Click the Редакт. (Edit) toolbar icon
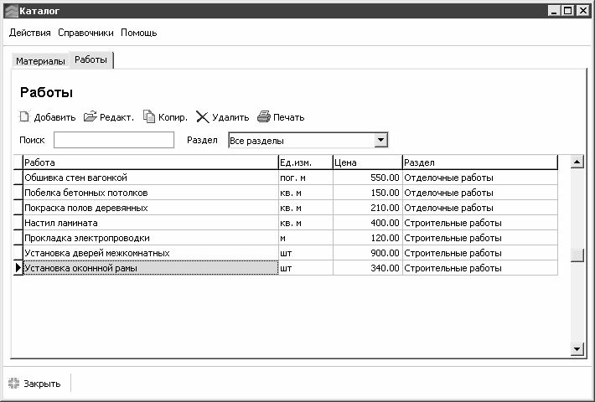Viewport: 595px width, 402px height. pyautogui.click(x=91, y=117)
